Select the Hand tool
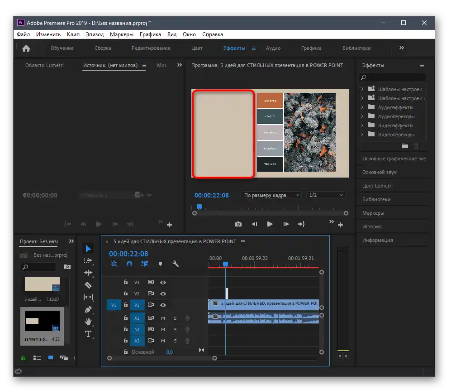The width and height of the screenshot is (451, 390). pos(88,322)
